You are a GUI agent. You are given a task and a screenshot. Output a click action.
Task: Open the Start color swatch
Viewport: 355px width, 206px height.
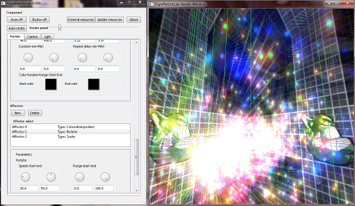[x=51, y=84]
